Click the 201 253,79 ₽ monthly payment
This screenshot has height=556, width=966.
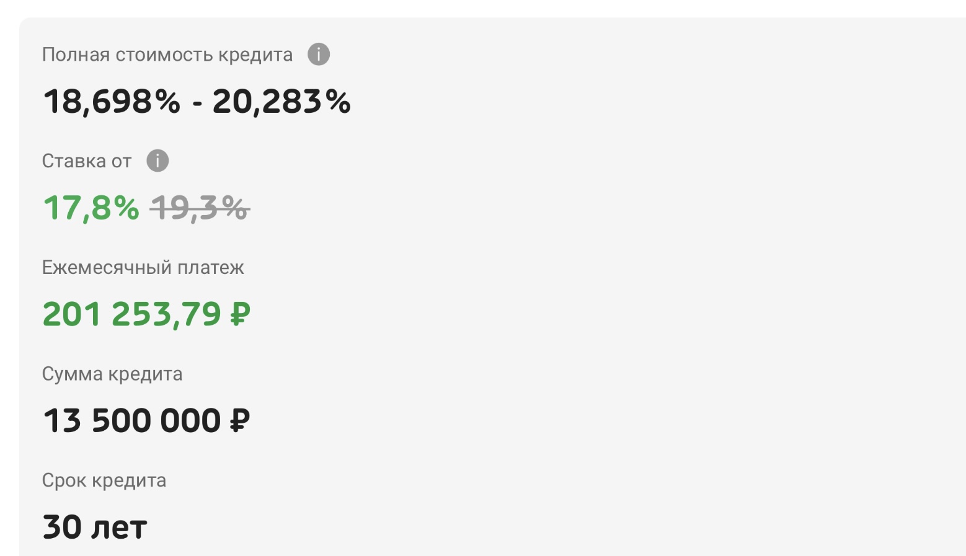(146, 314)
